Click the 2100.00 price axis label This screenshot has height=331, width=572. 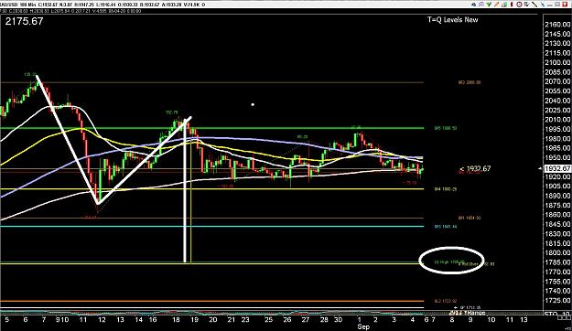click(x=557, y=62)
